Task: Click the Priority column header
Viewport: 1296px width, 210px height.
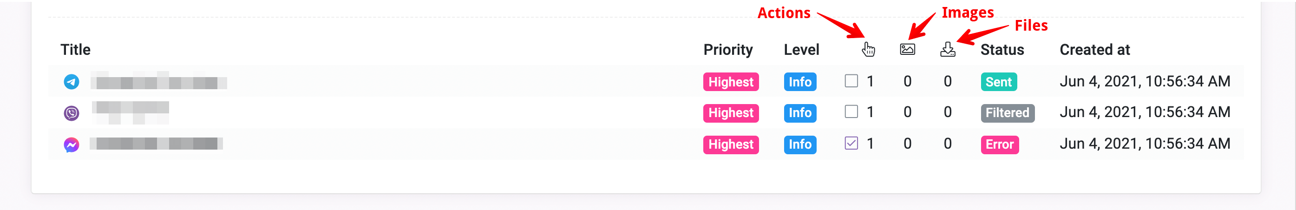Action: (727, 50)
